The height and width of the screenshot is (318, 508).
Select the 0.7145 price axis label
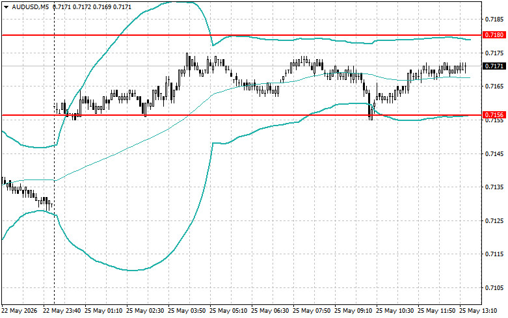pyautogui.click(x=494, y=153)
